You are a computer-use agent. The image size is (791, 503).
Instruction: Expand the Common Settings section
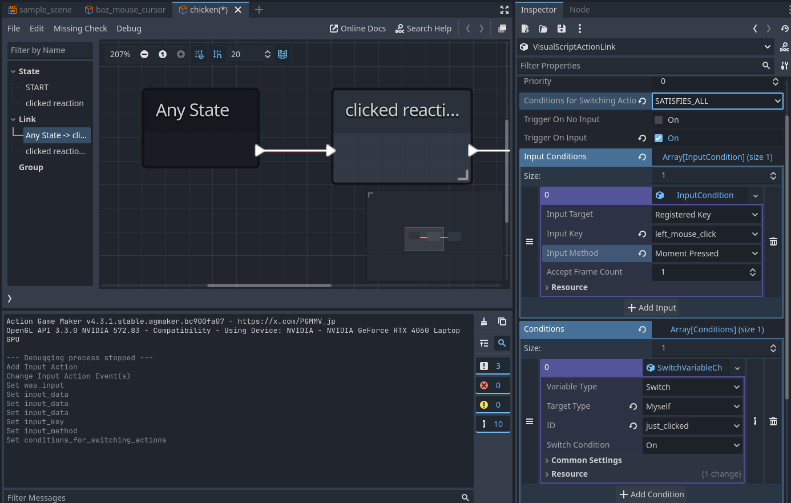[586, 460]
